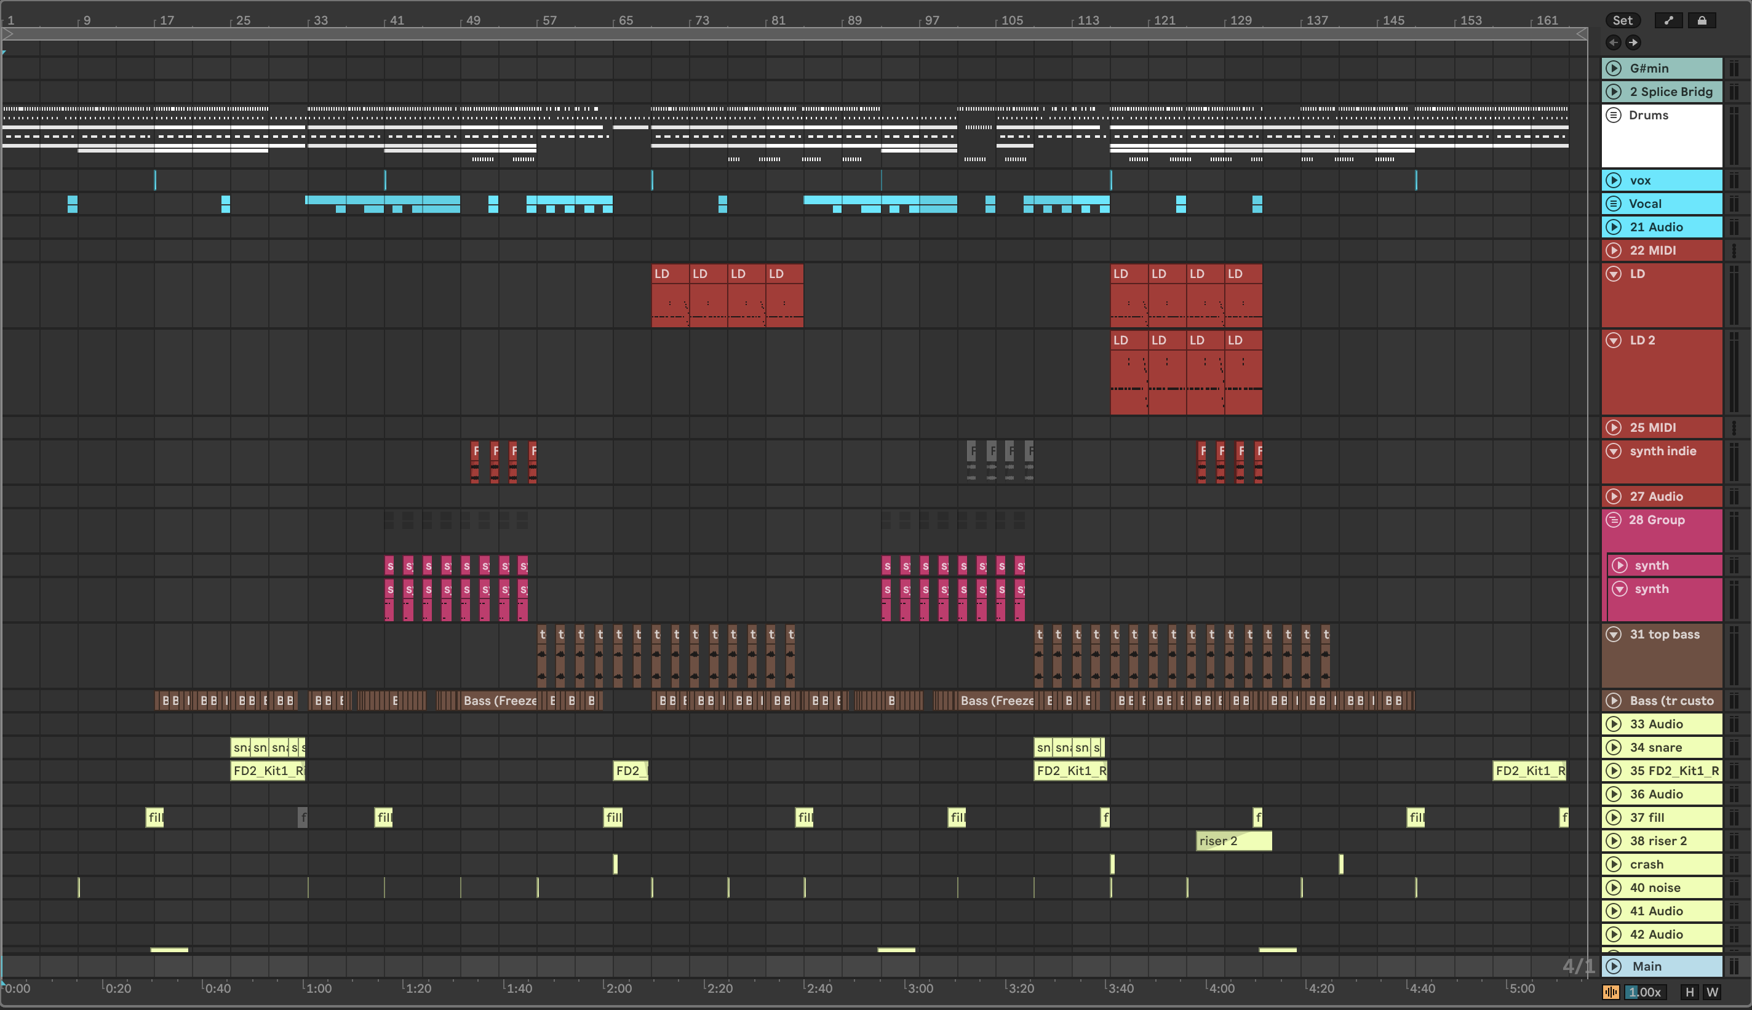This screenshot has height=1010, width=1752.
Task: Unfold the 37 fill track
Action: (1614, 817)
